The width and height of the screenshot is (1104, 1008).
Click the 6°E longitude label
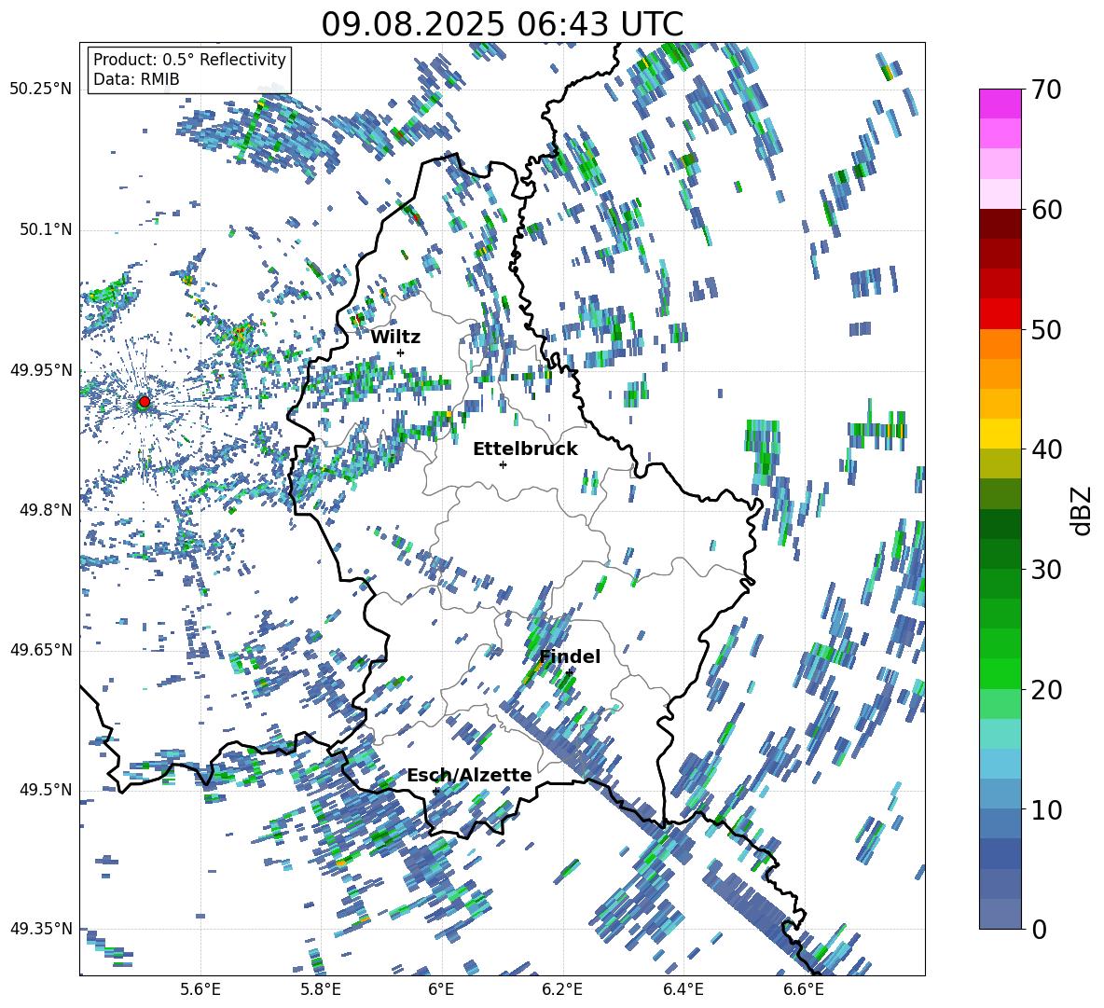441,989
